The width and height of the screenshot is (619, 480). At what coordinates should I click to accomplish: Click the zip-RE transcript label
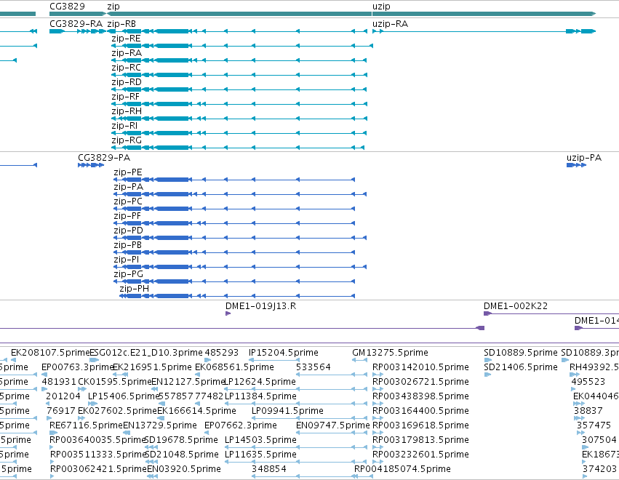coord(126,39)
